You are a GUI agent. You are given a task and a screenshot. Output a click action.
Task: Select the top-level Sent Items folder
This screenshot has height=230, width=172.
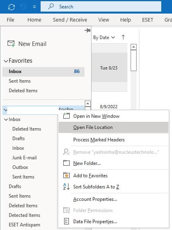click(20, 196)
